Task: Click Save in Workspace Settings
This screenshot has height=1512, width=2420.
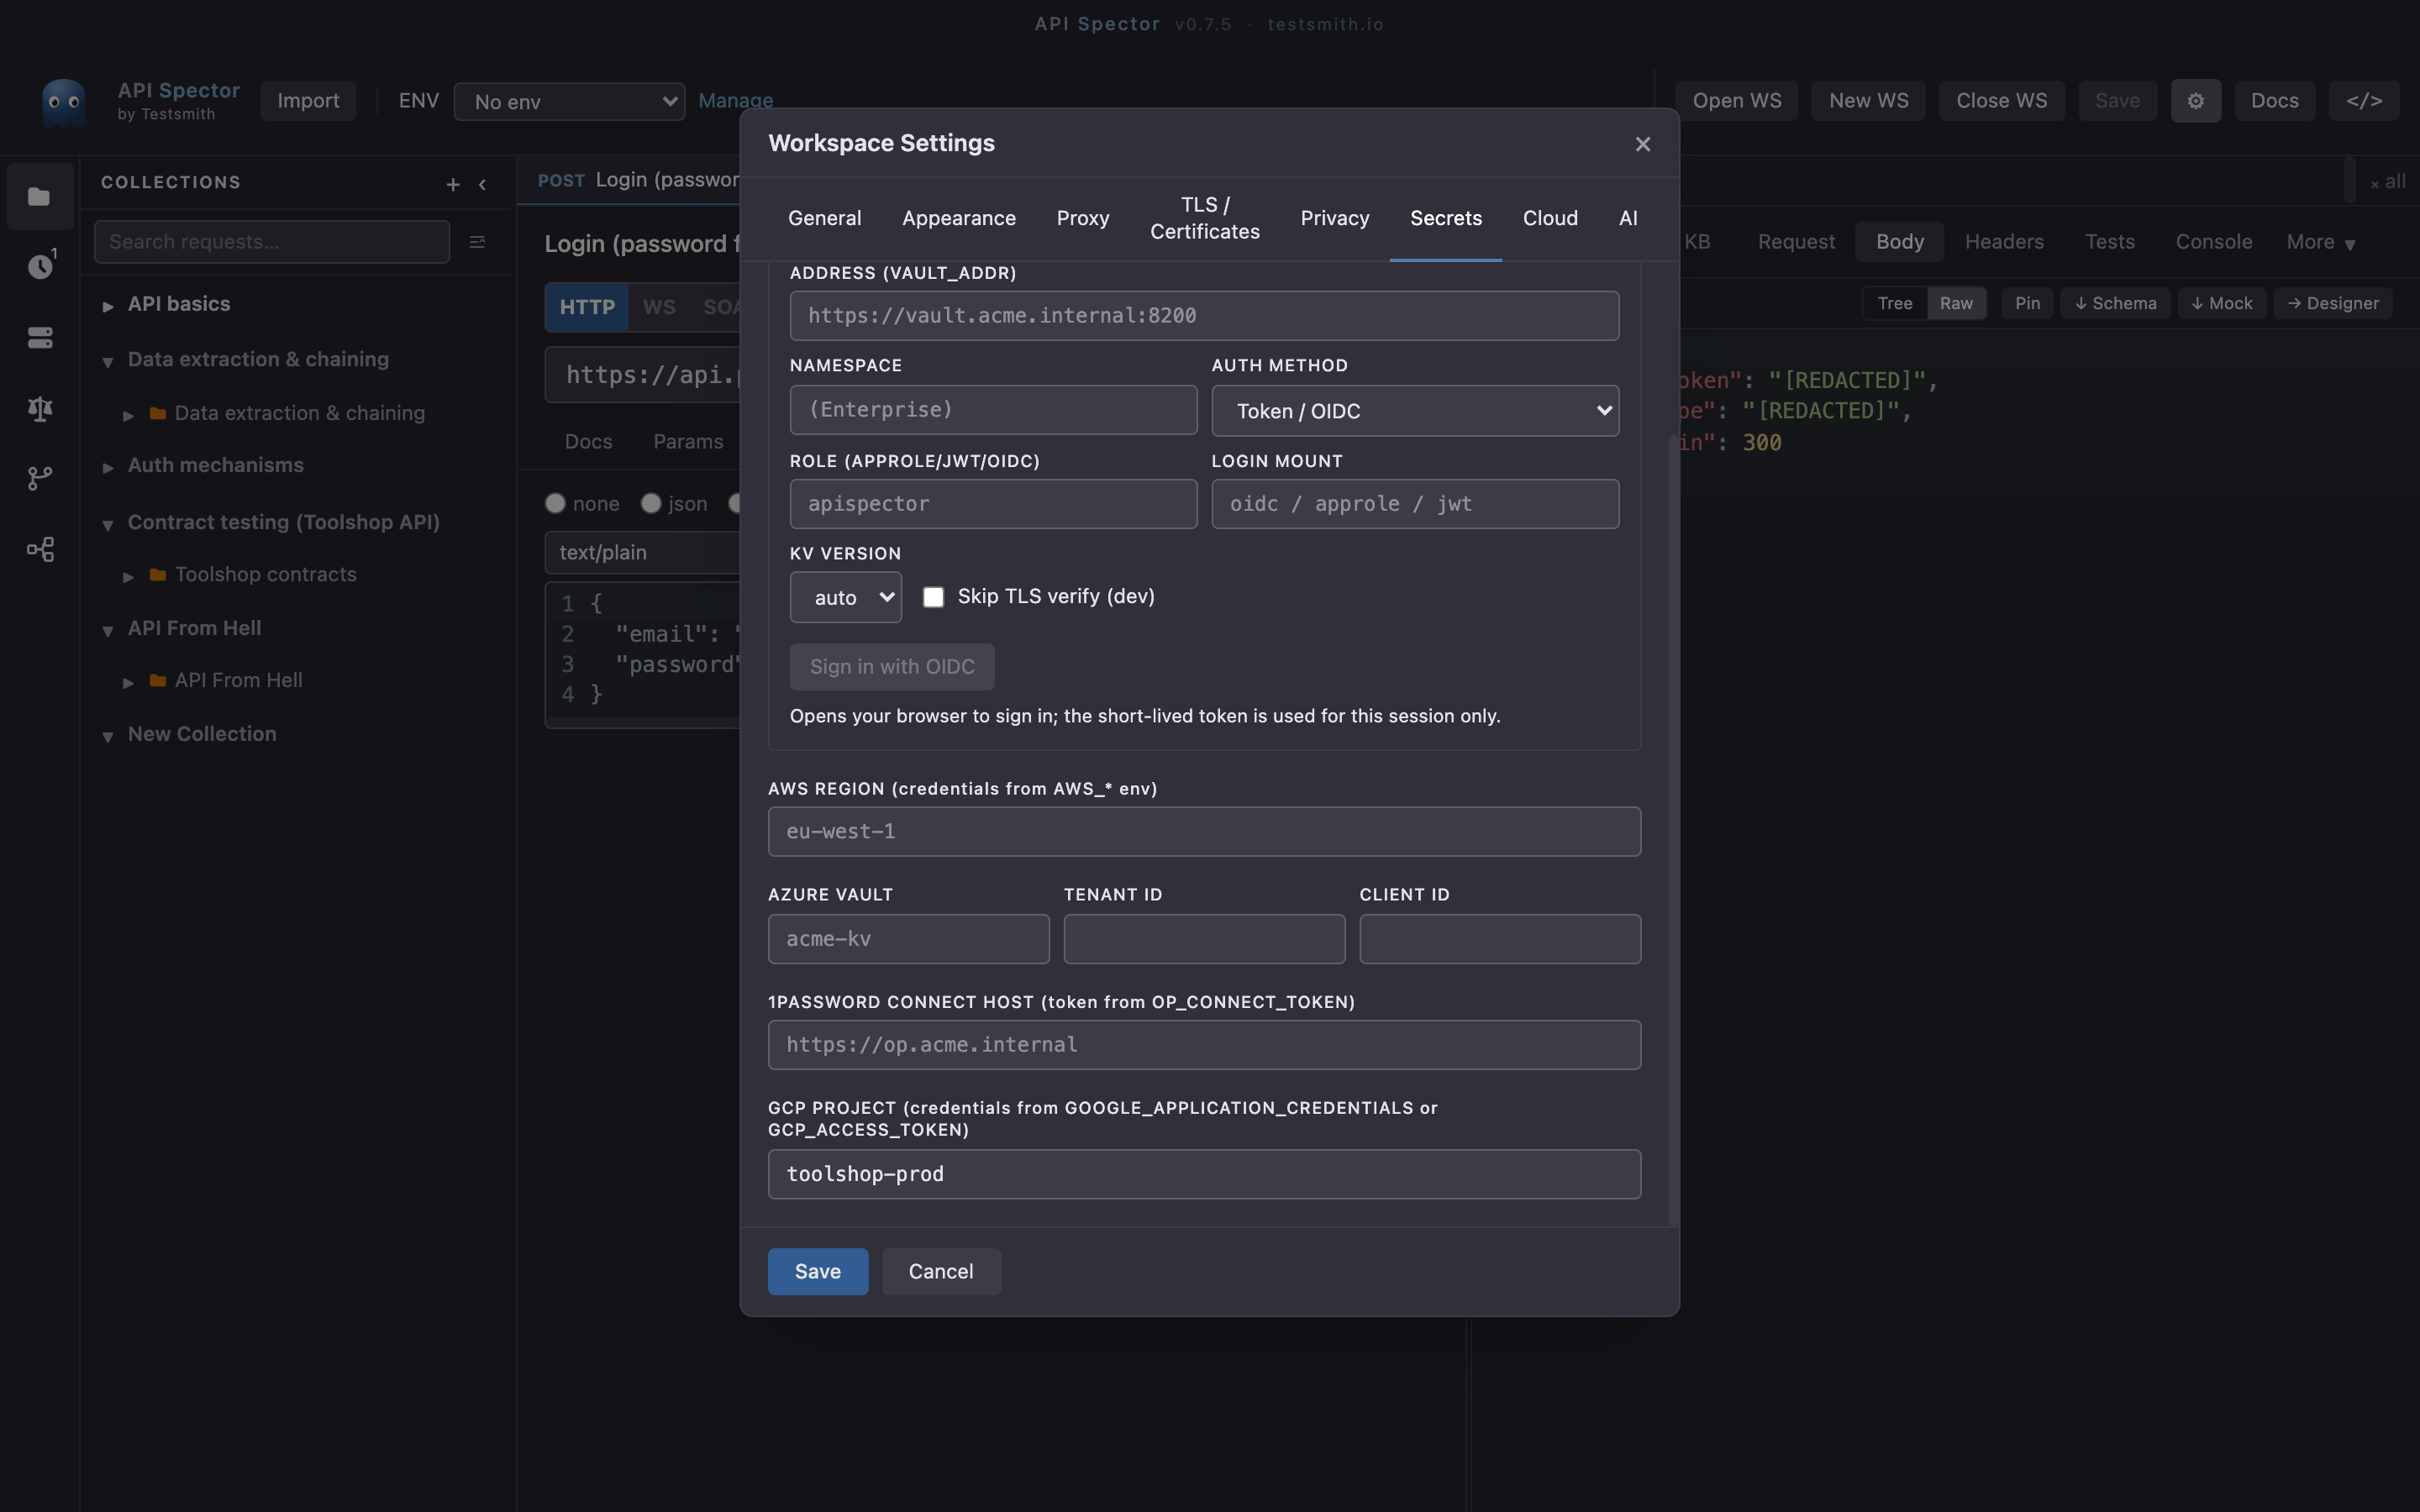Action: [x=817, y=1271]
